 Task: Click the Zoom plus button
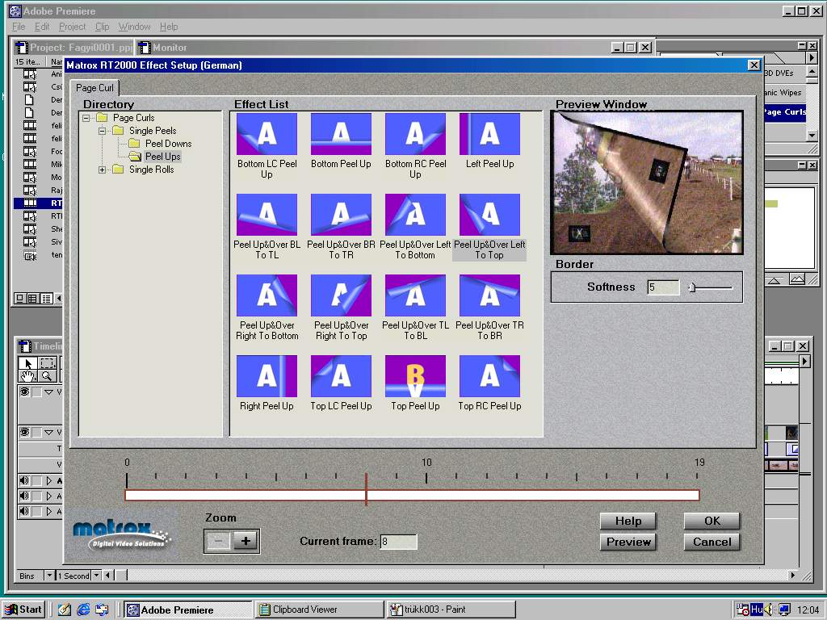coord(246,541)
